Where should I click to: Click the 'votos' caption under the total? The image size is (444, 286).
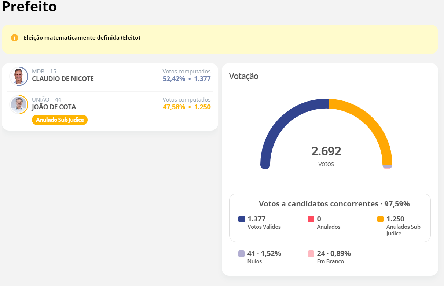[326, 164]
